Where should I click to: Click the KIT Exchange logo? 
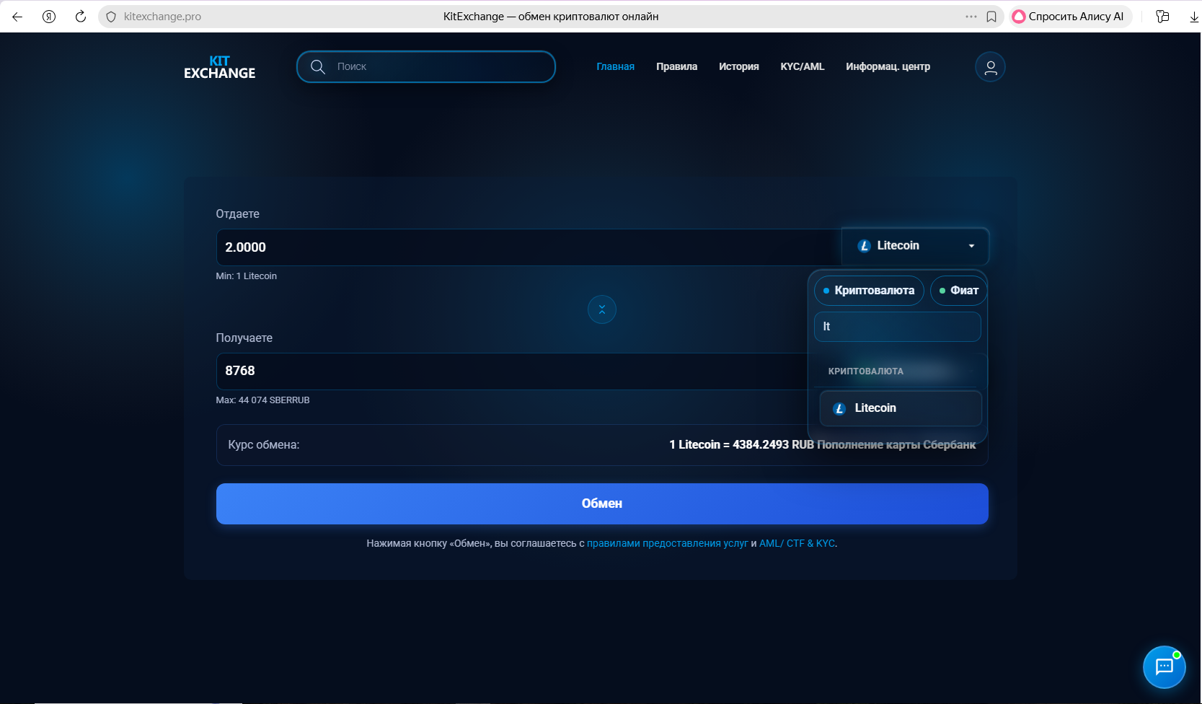point(219,67)
